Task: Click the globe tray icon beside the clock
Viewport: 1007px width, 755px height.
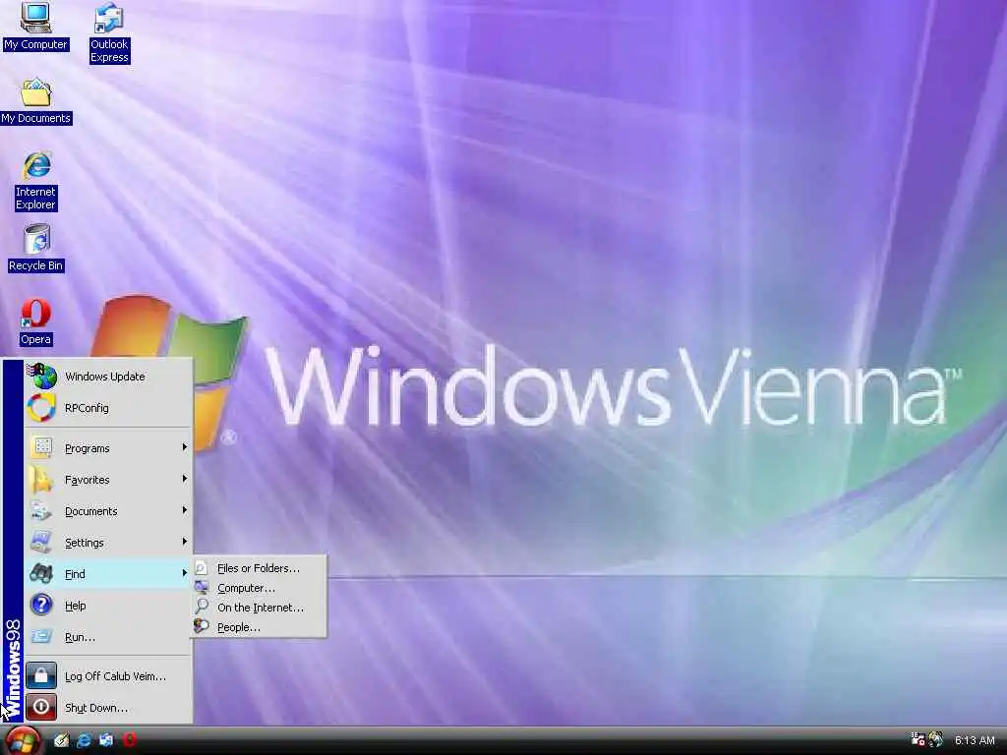Action: point(935,739)
